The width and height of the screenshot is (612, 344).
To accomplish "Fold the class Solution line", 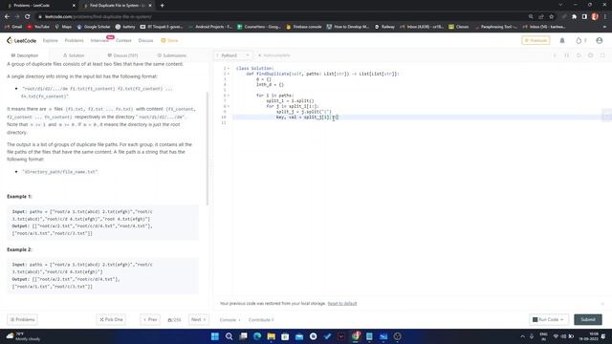I will click(229, 68).
